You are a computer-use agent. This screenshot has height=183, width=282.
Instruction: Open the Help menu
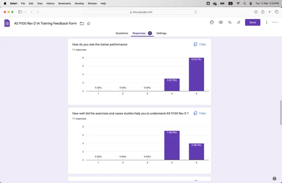click(x=103, y=3)
